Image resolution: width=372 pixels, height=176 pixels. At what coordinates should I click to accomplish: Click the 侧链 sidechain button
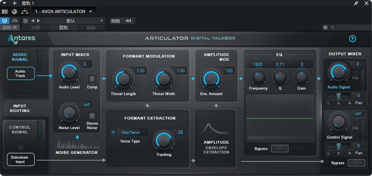click(115, 21)
